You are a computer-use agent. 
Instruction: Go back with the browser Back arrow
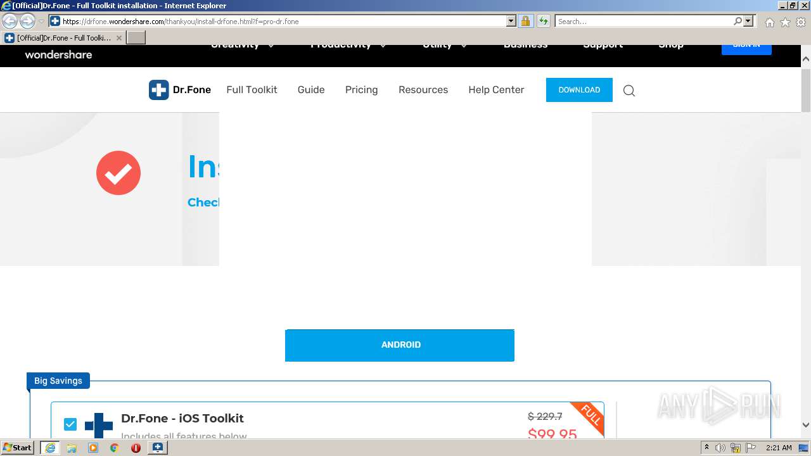pyautogui.click(x=10, y=21)
